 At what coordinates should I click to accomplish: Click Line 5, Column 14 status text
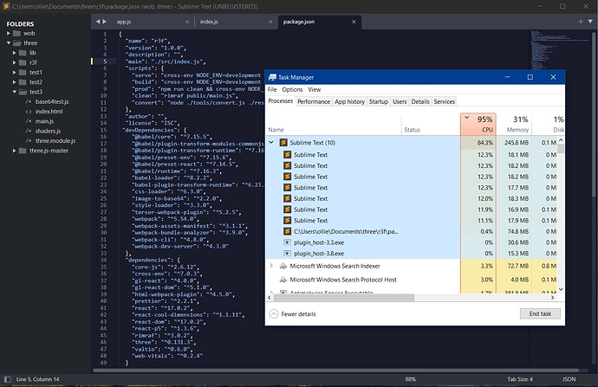coord(38,379)
